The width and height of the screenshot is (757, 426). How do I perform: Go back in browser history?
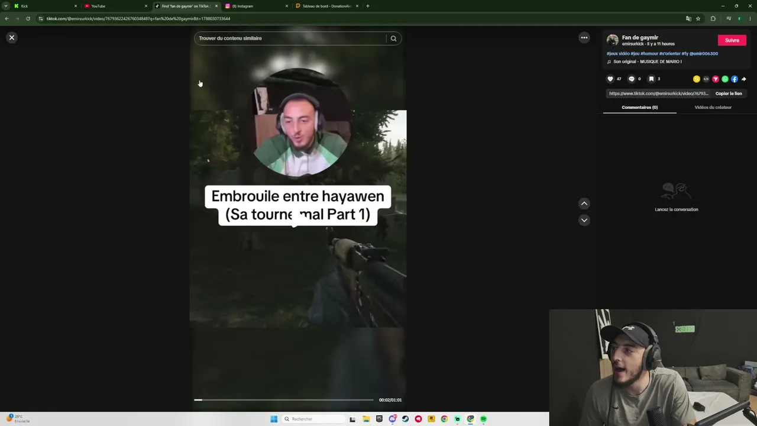(x=7, y=18)
